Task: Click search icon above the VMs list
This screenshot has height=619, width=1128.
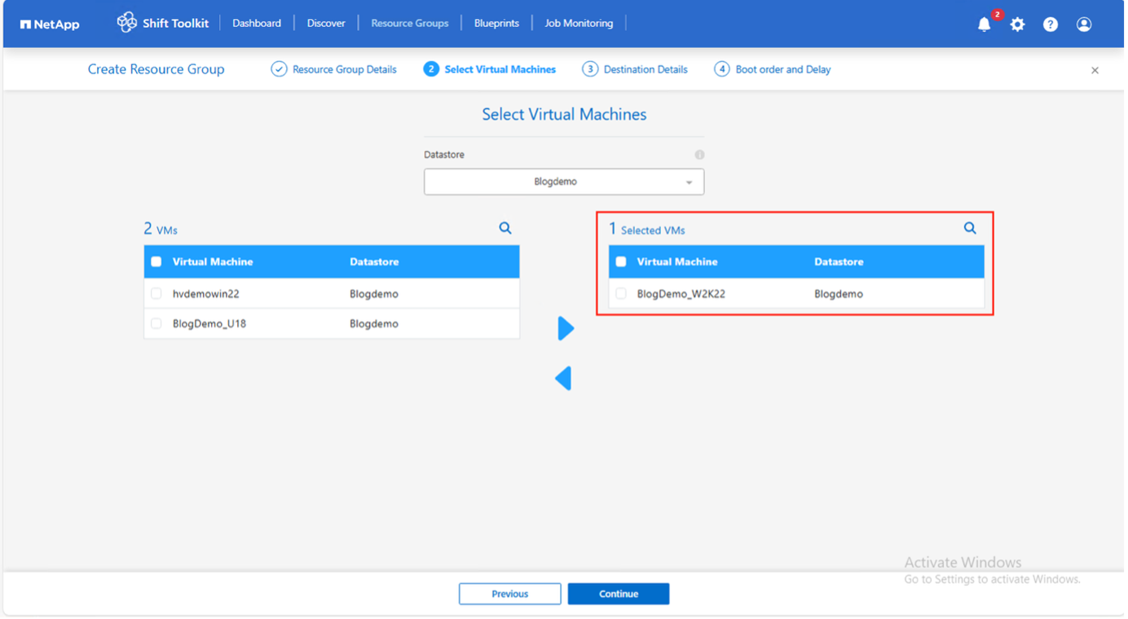Action: pyautogui.click(x=505, y=228)
